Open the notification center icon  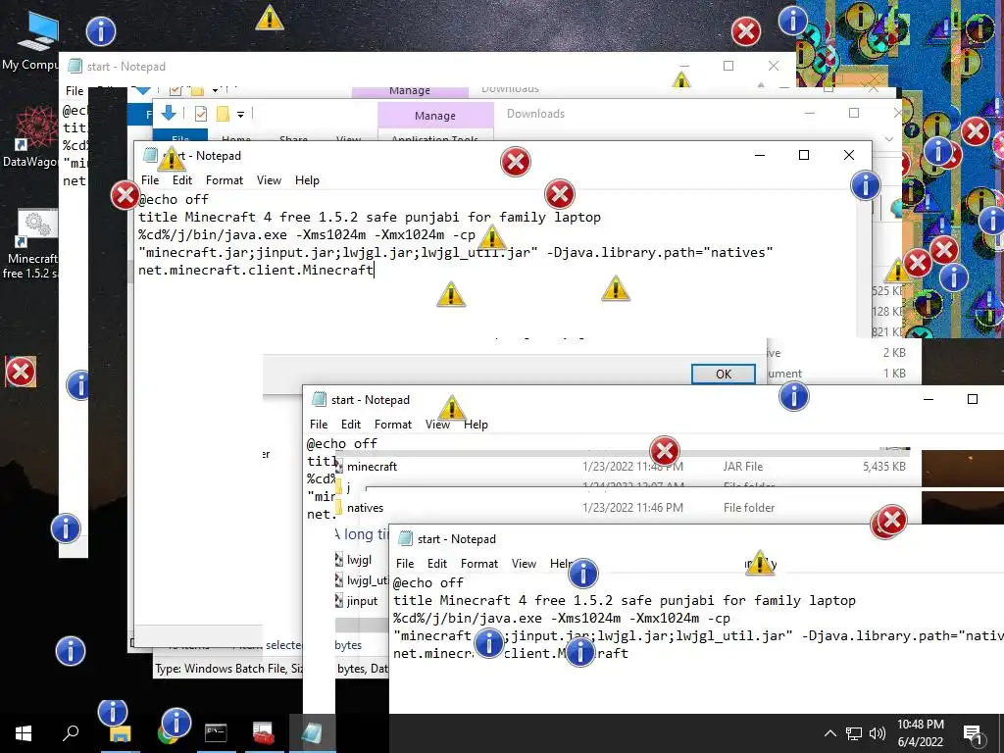[x=973, y=733]
